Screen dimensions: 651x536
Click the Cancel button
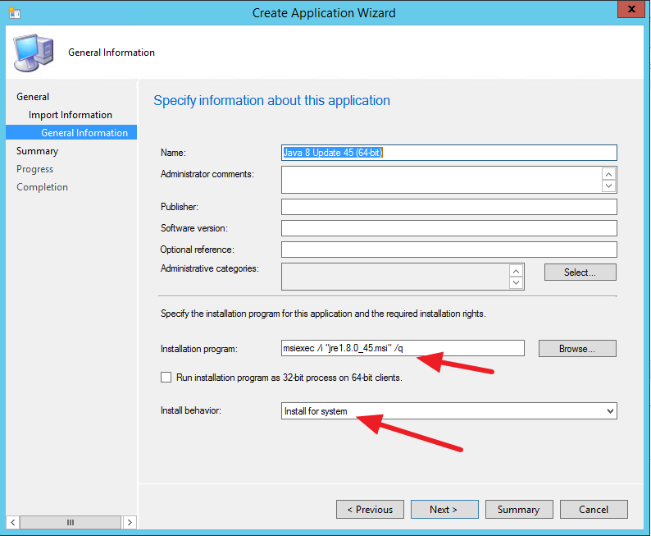point(594,510)
